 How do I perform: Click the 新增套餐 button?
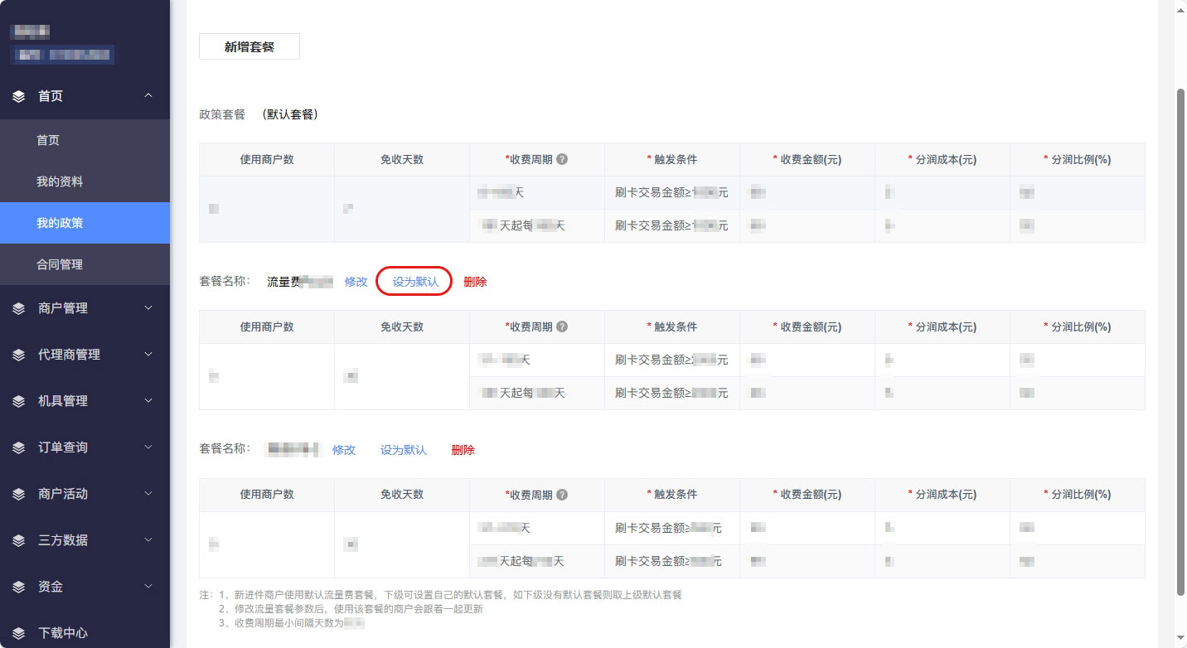pyautogui.click(x=250, y=47)
